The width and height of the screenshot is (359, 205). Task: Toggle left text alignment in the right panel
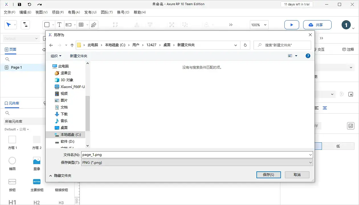coord(316,108)
